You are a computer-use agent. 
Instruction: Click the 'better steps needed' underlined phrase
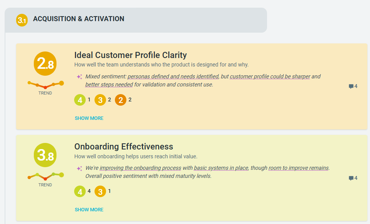pyautogui.click(x=109, y=85)
